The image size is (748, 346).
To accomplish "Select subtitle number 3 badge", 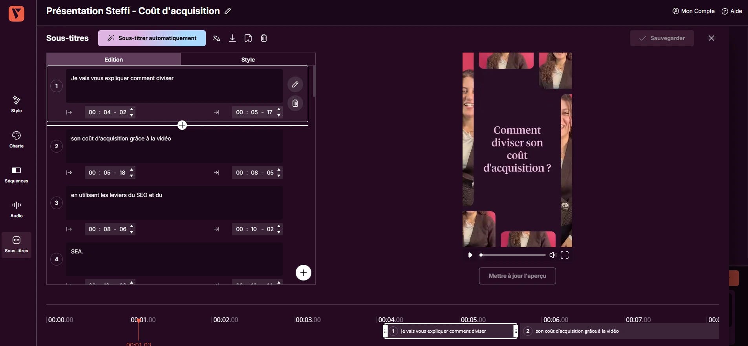I will tap(57, 203).
